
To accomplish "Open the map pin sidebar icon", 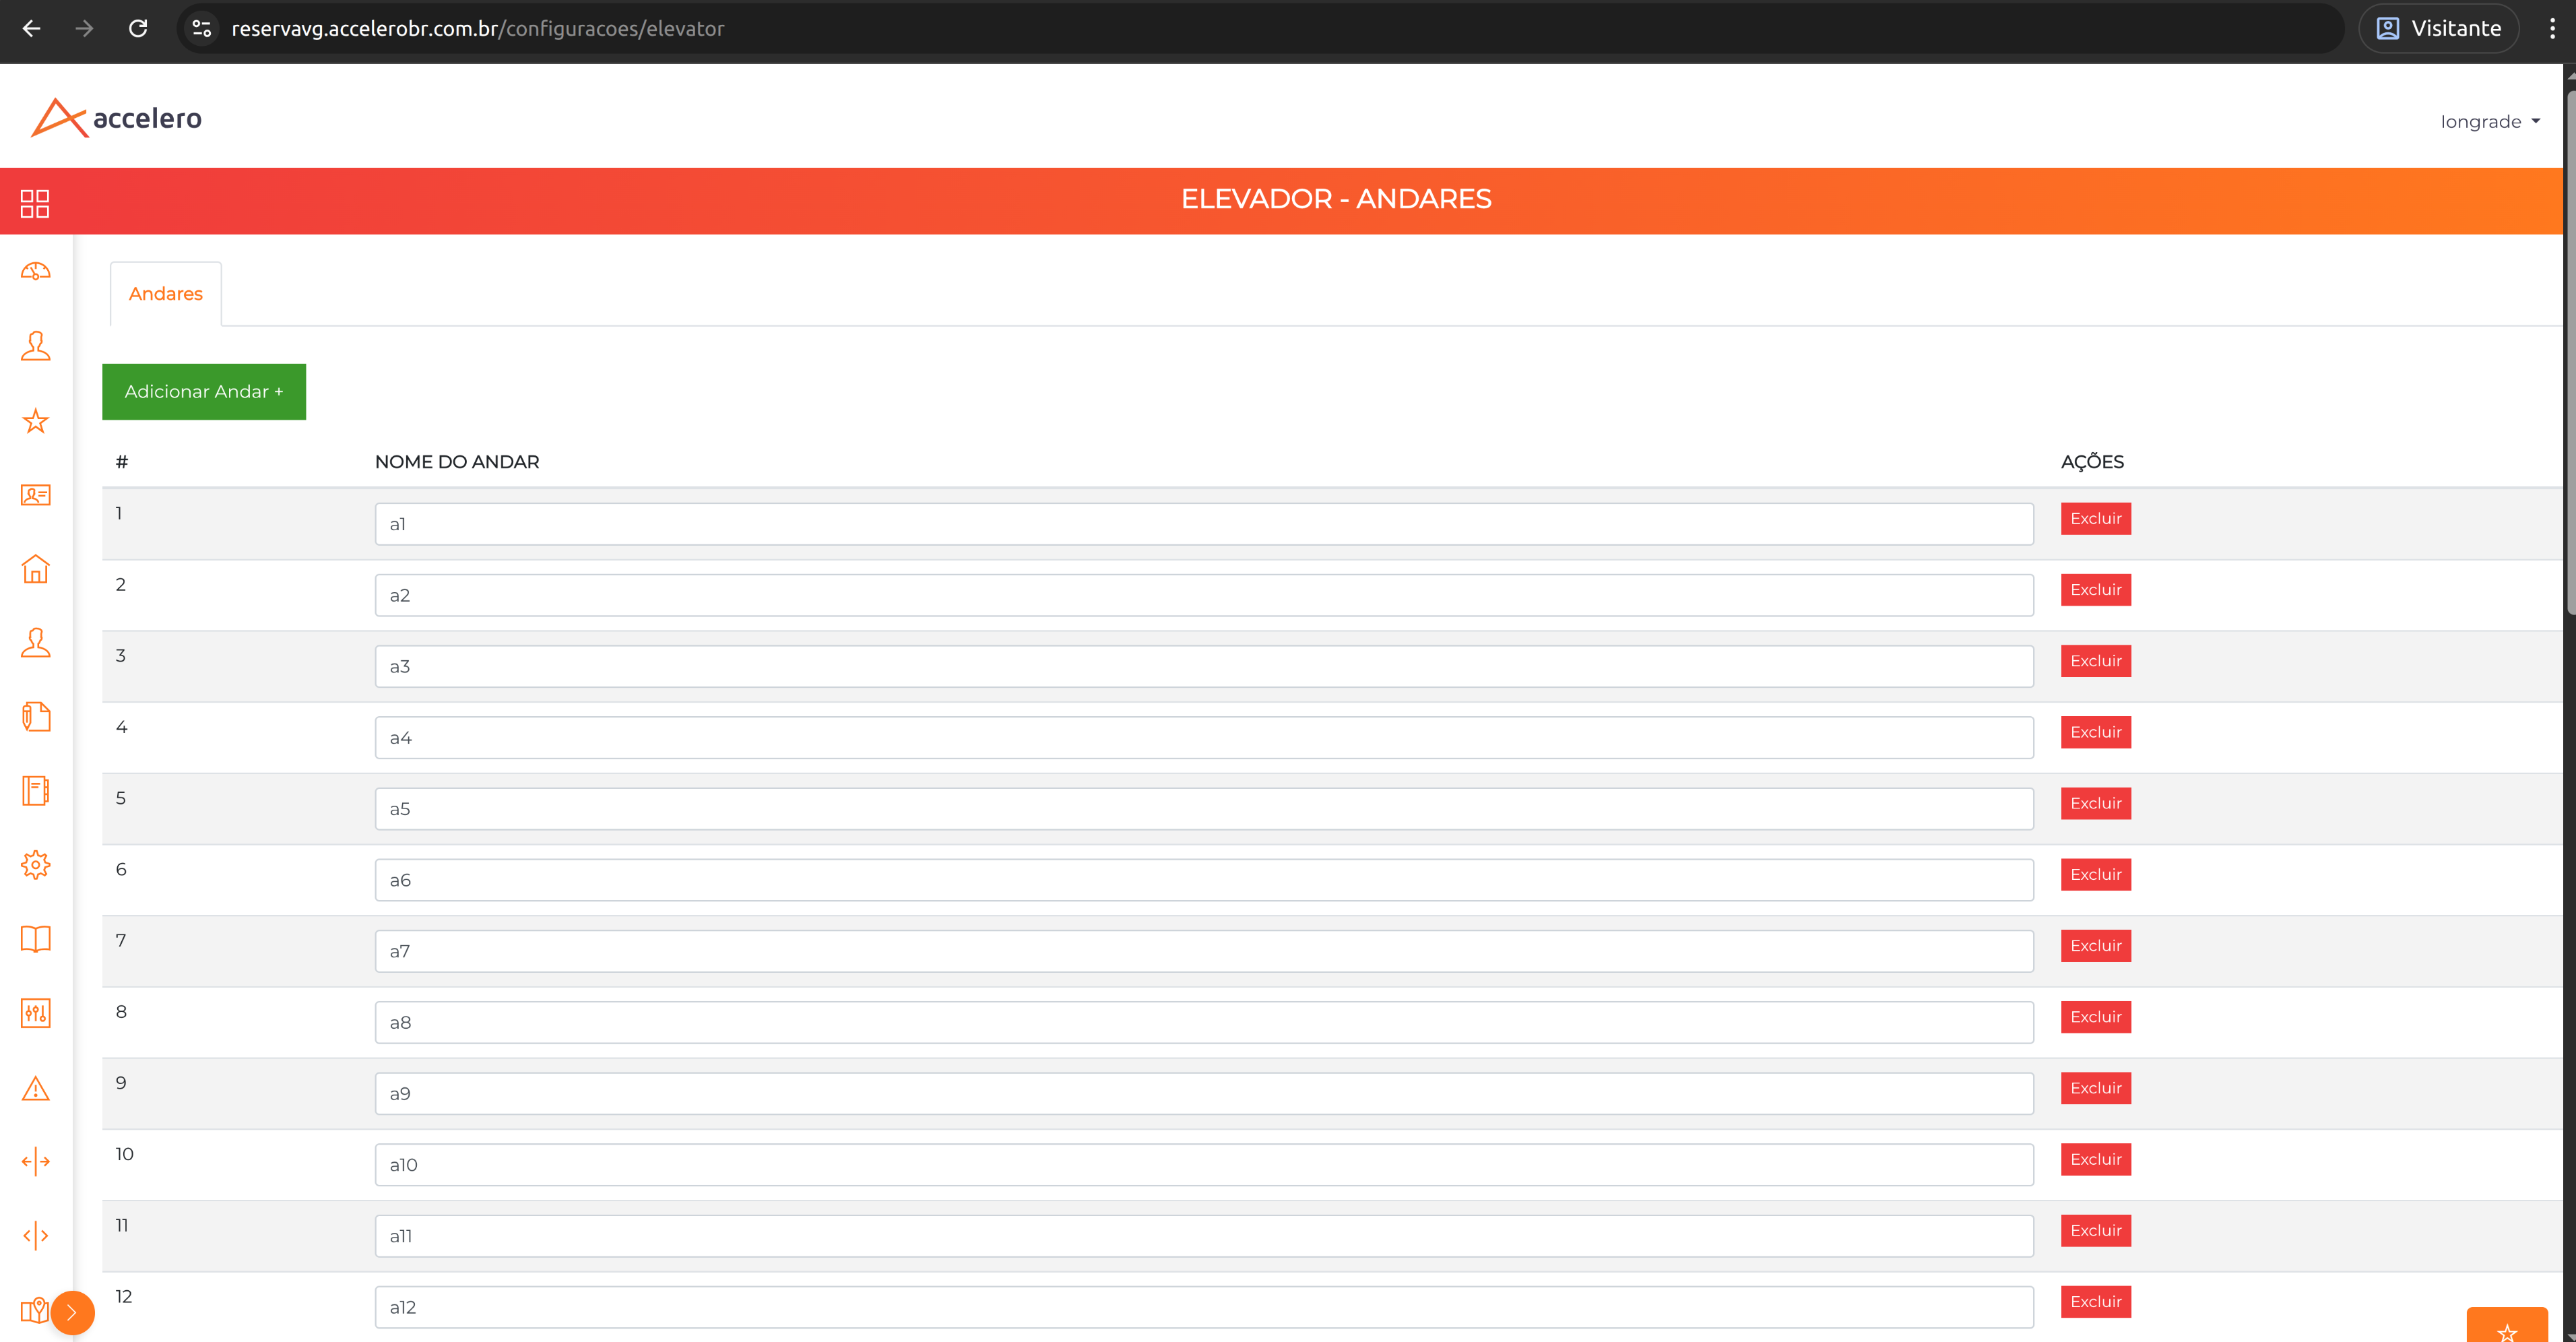I will coord(33,1310).
